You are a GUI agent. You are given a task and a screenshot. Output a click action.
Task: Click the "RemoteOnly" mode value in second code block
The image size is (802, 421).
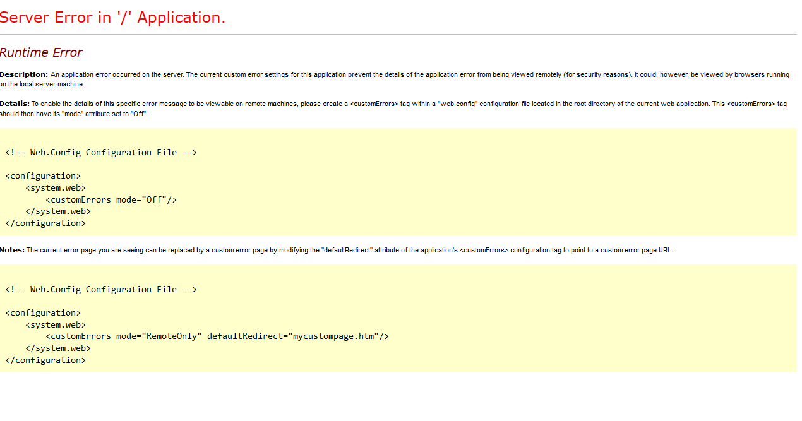point(172,336)
